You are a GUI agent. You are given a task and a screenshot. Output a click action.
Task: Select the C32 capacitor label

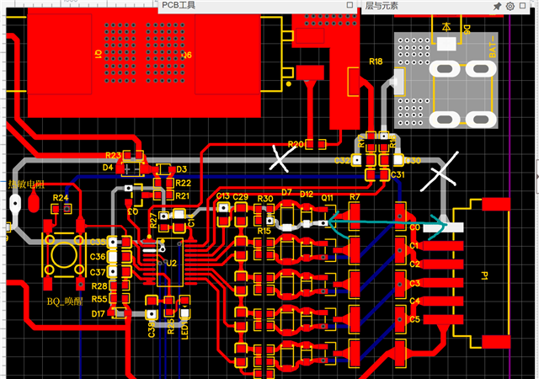342,161
